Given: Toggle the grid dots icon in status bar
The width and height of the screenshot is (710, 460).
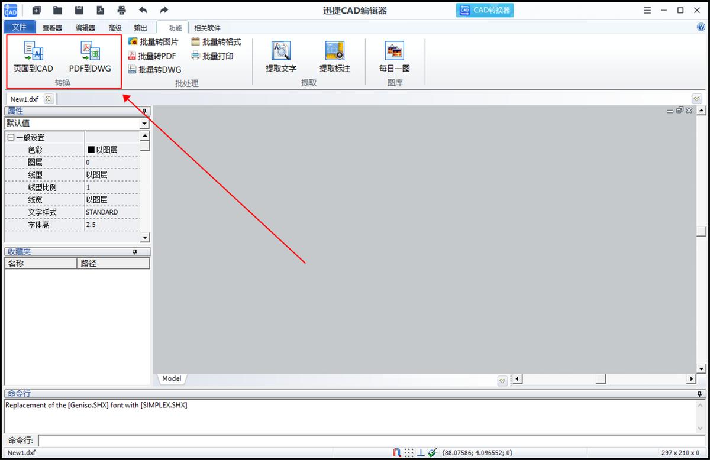Looking at the screenshot, I should click(x=409, y=453).
